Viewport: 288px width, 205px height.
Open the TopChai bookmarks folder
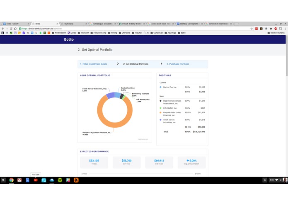(137, 33)
